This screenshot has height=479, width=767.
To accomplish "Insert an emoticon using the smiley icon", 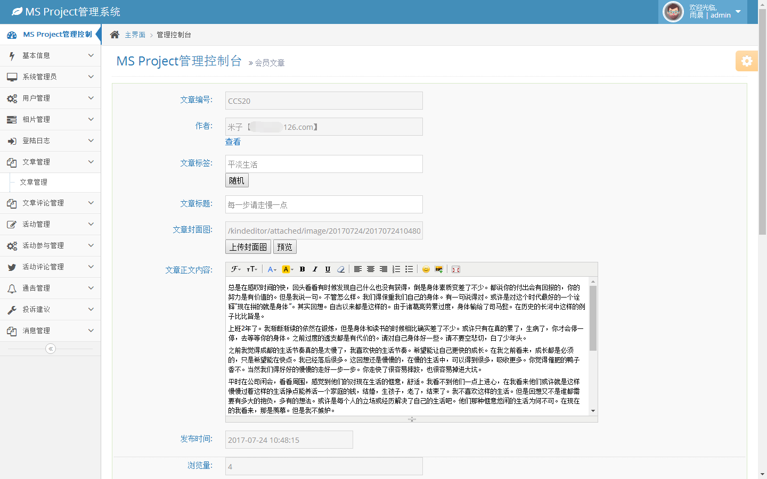I will pyautogui.click(x=426, y=269).
